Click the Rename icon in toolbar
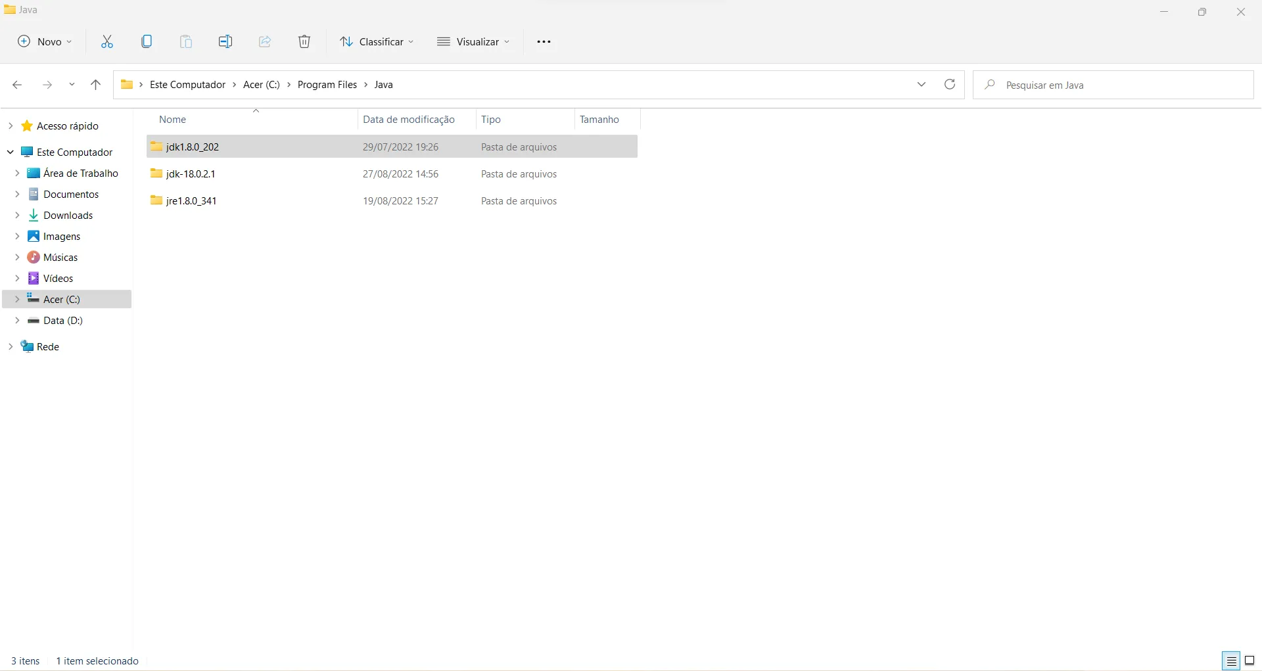 pos(225,42)
